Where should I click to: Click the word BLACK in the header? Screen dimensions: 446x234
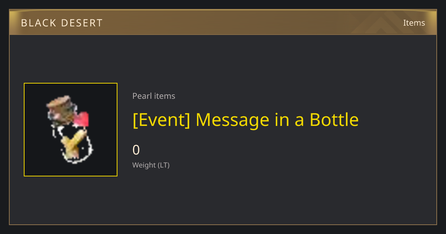37,23
